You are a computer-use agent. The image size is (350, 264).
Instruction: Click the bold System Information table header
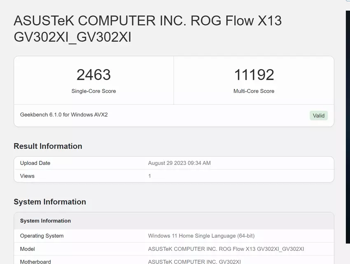tap(45, 221)
